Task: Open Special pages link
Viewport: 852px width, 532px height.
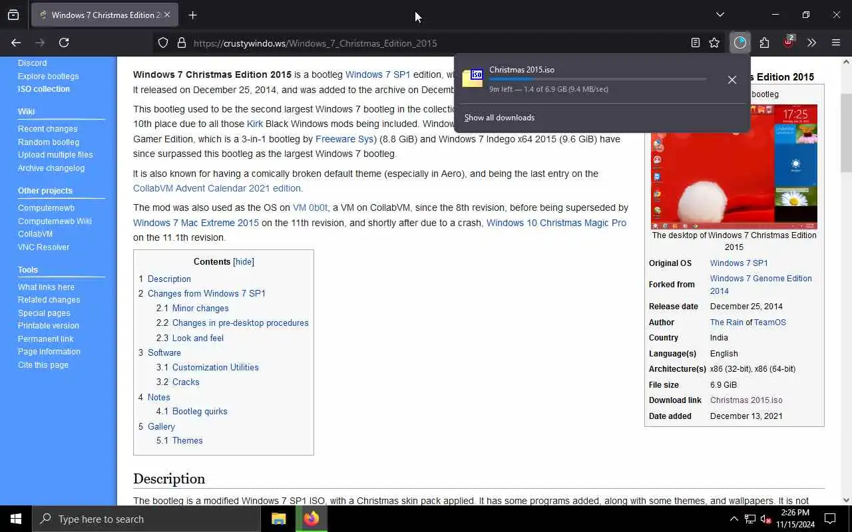Action: 44,313
